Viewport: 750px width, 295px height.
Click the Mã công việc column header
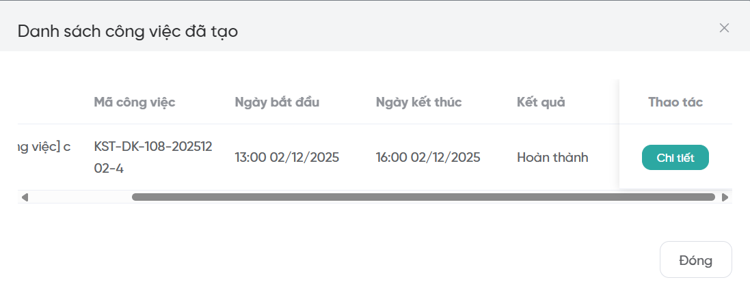click(x=135, y=102)
